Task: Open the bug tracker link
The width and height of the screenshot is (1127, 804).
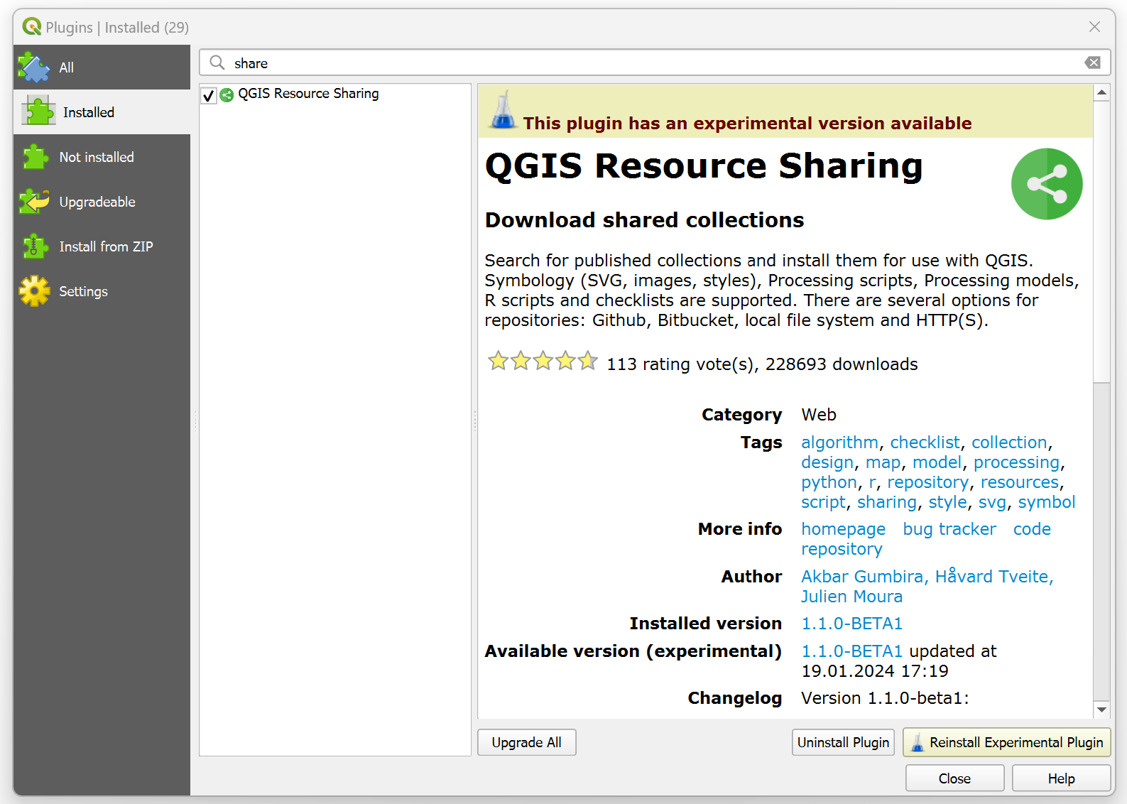Action: 949,529
